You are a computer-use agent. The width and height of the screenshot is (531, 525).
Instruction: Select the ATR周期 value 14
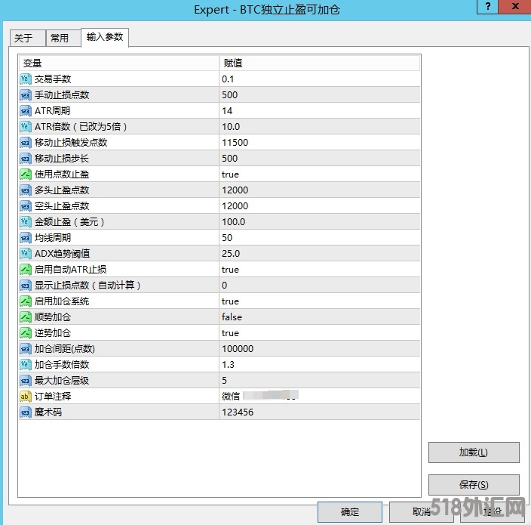click(227, 111)
